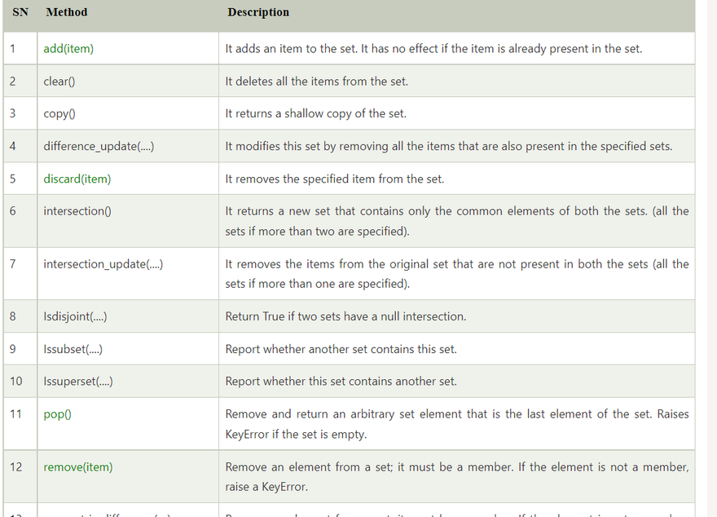Click the Isdisjoint(....) method text
The height and width of the screenshot is (517, 717).
point(75,316)
